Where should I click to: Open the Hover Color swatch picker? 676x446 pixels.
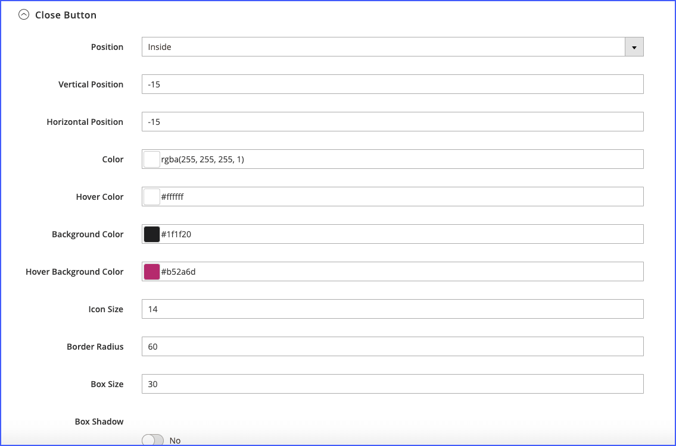tap(152, 197)
